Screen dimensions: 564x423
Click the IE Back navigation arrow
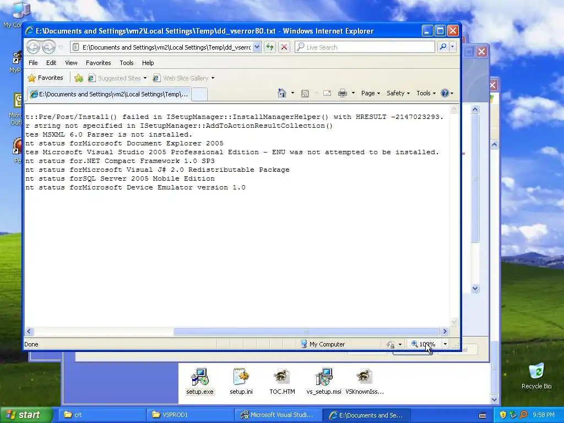(x=33, y=47)
